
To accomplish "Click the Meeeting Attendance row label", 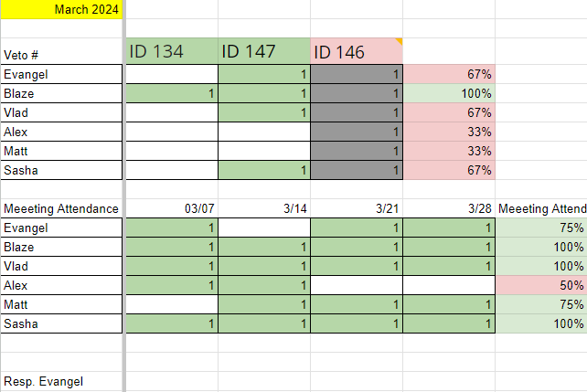I will point(61,208).
